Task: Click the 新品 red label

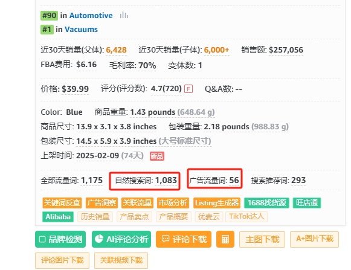Action: tap(157, 156)
